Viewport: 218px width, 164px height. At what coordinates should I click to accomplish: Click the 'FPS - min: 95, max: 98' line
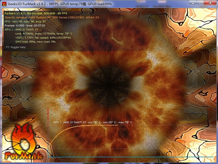(25, 21)
